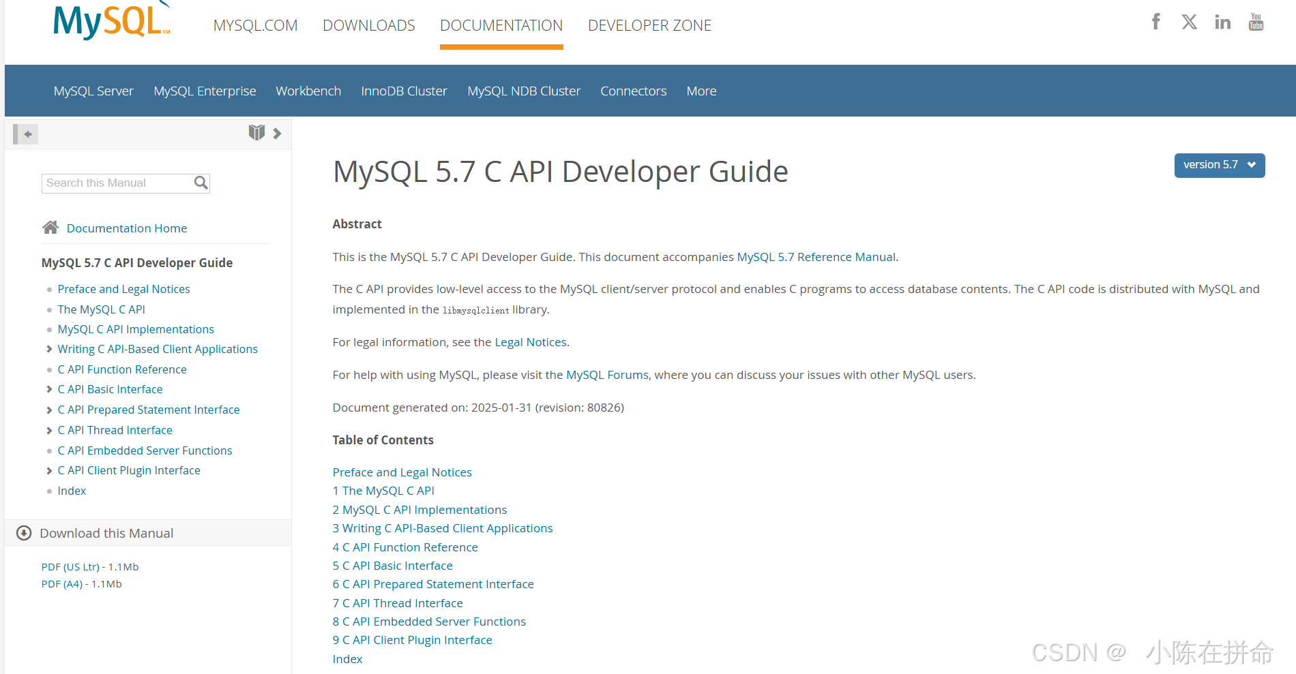The width and height of the screenshot is (1296, 674).
Task: Open sidebar C API Embedded Server Functions
Action: click(x=145, y=450)
